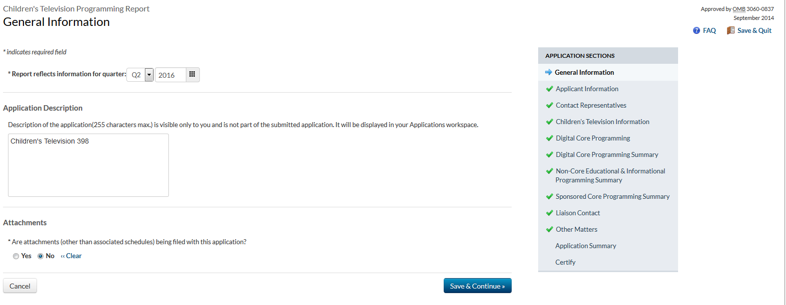Screen dimensions: 786x305
Task: Open Sponsored Core Programming Summary section
Action: click(x=612, y=196)
